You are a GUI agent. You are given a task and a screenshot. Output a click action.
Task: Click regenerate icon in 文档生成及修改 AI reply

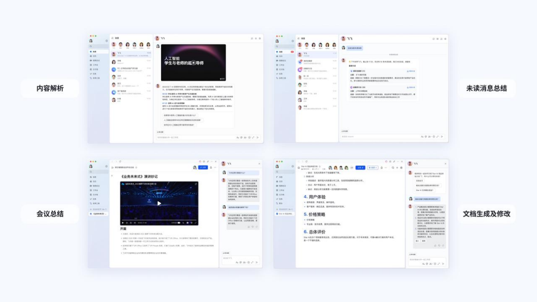pyautogui.click(x=443, y=245)
